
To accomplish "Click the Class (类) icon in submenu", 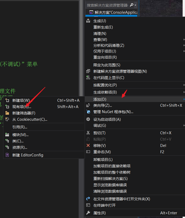I will (x=7, y=141).
